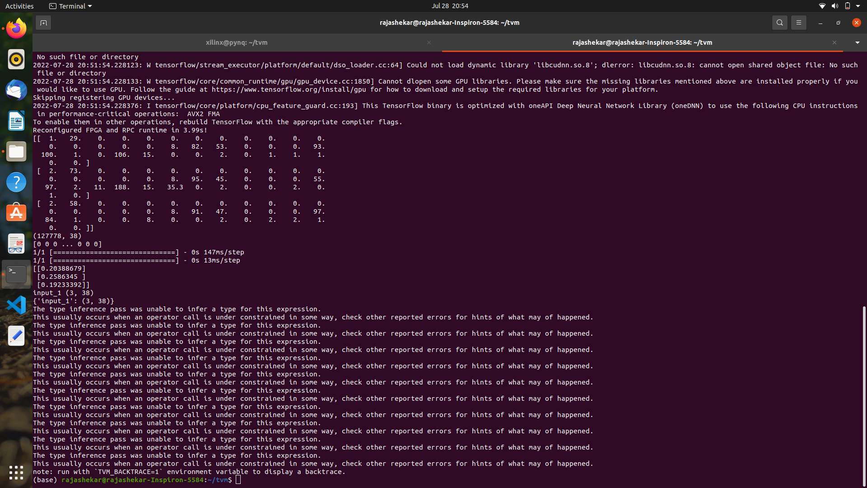Open the system status menu arrow
This screenshot has height=488, width=867.
point(858,6)
